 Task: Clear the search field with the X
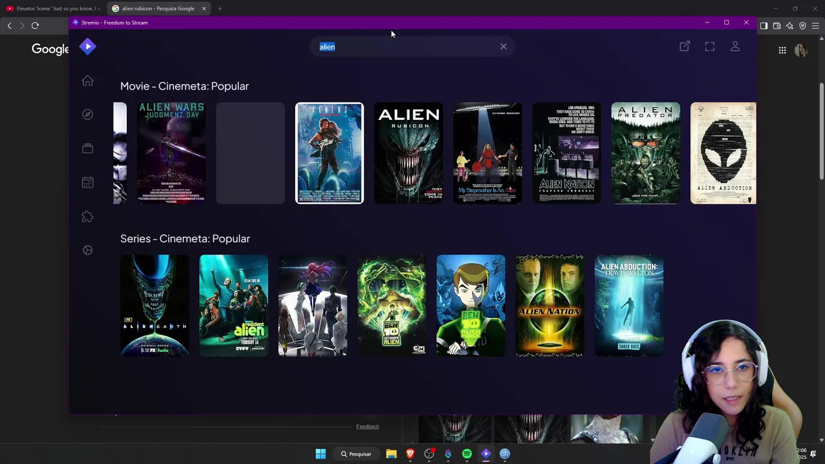503,46
